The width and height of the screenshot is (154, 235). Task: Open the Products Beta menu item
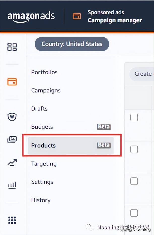coord(71,146)
